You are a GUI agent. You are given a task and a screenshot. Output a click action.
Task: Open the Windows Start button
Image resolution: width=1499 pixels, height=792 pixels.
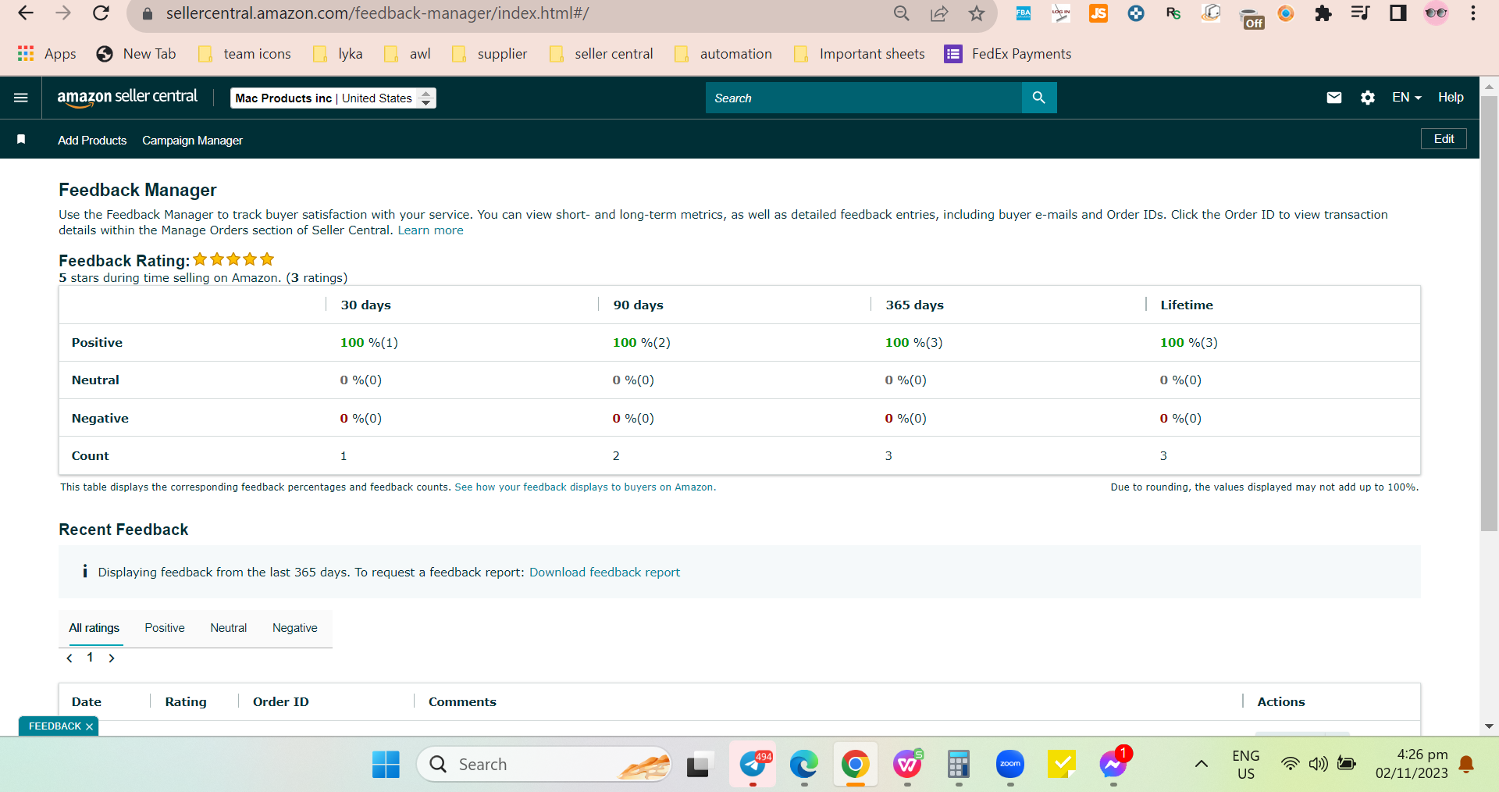[386, 764]
